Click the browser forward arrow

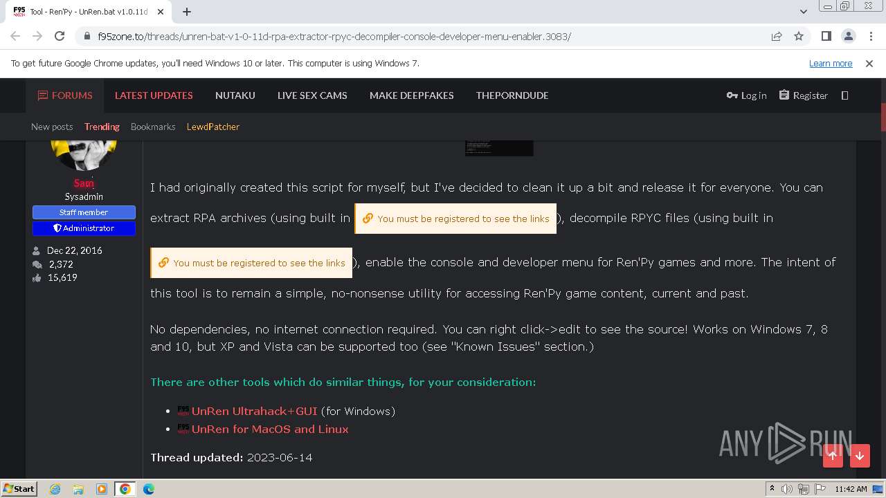[x=37, y=37]
